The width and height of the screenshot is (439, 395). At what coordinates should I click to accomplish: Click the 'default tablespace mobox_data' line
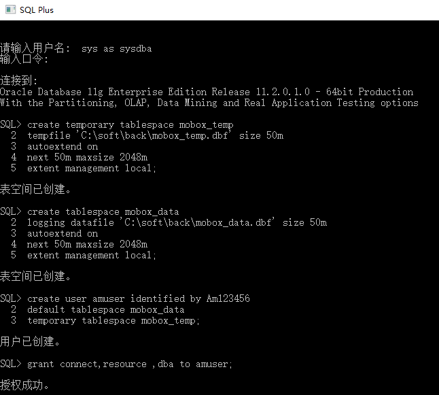[105, 309]
